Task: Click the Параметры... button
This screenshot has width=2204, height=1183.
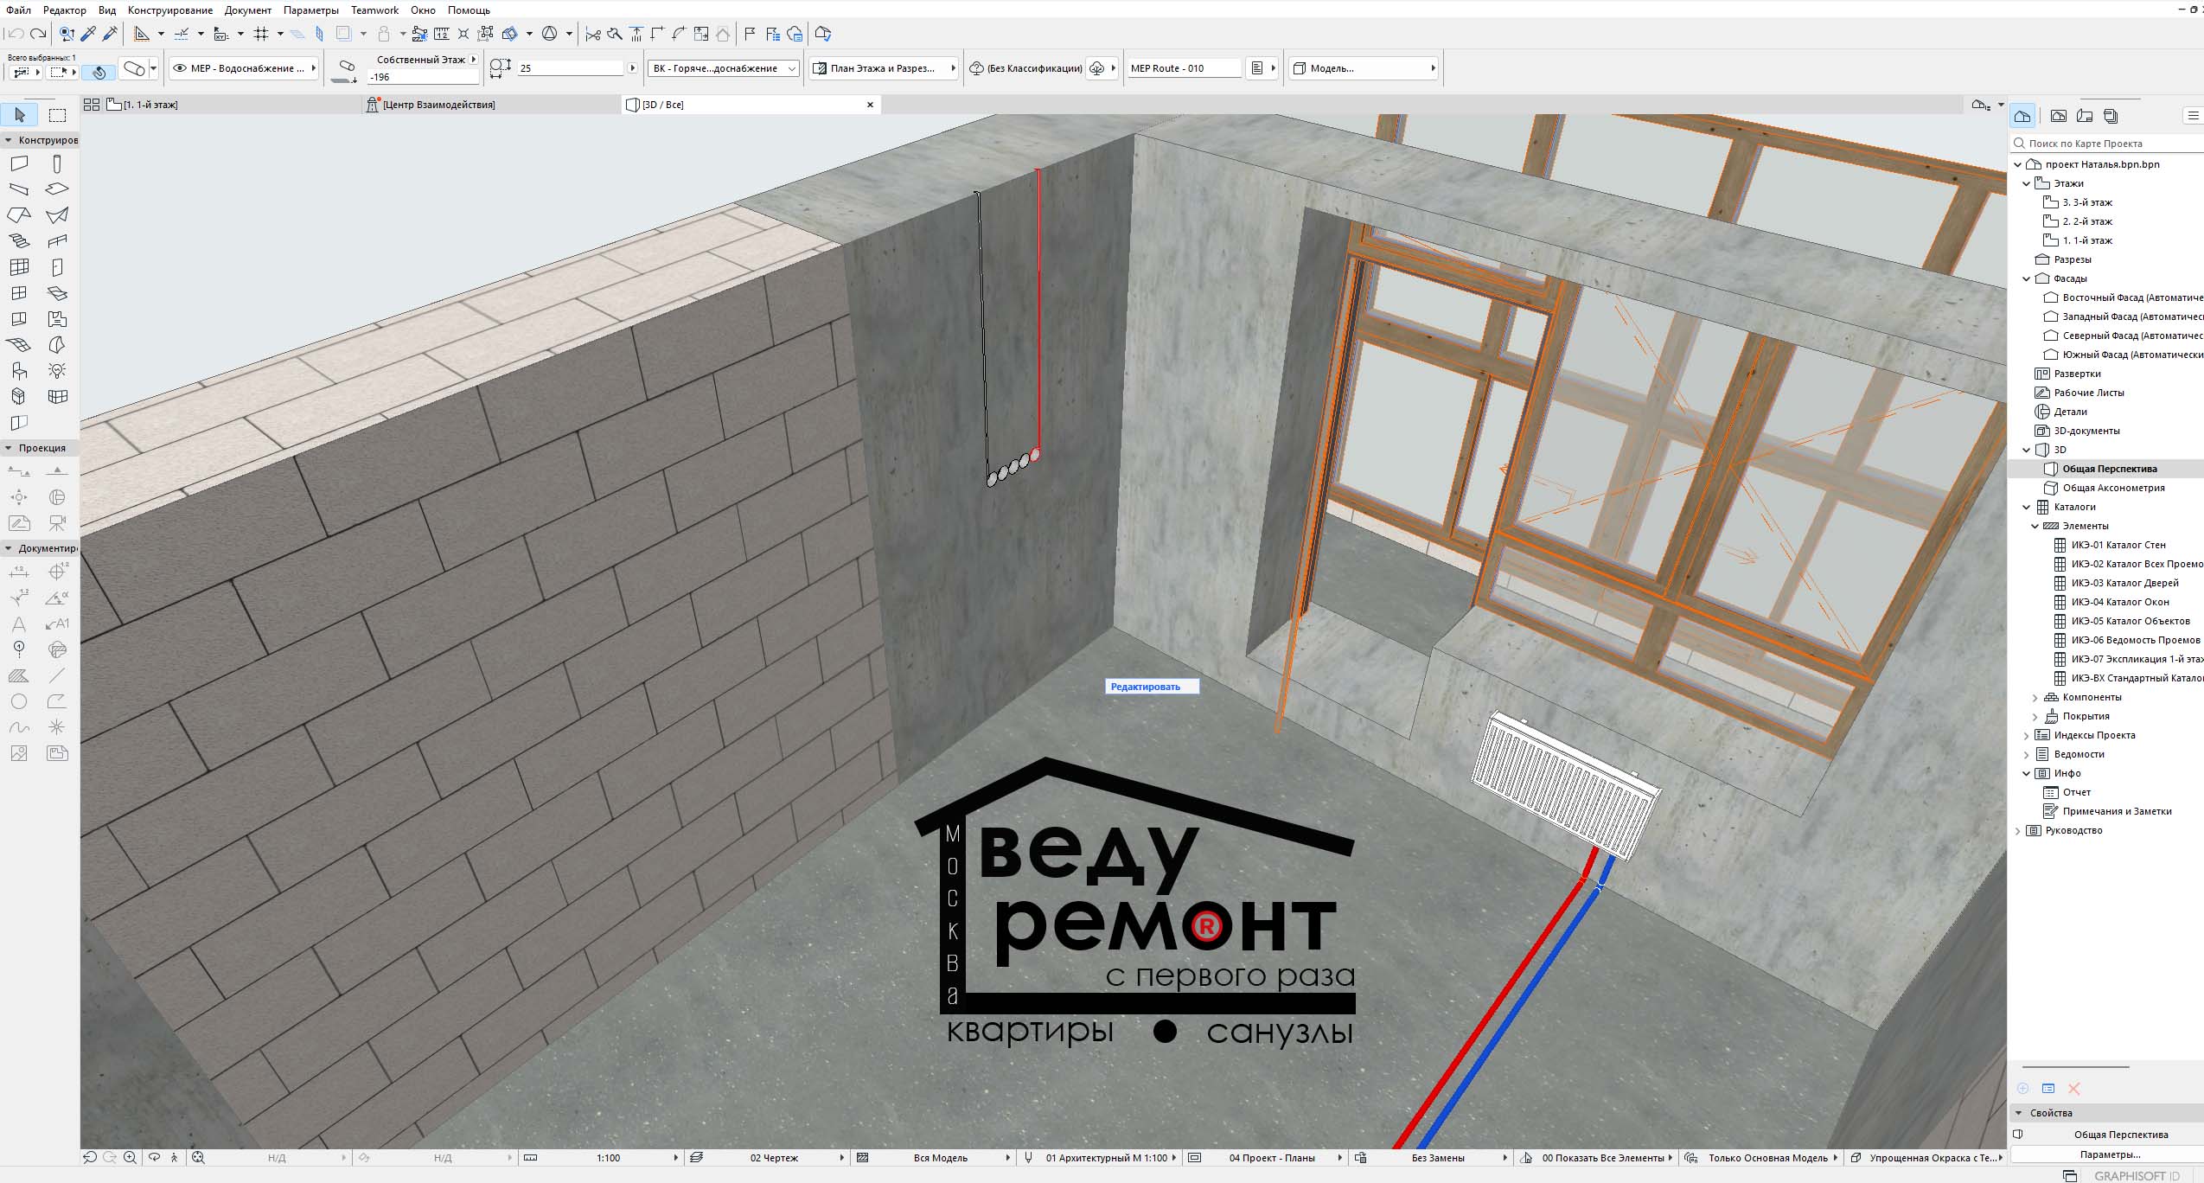Action: tap(2111, 1154)
